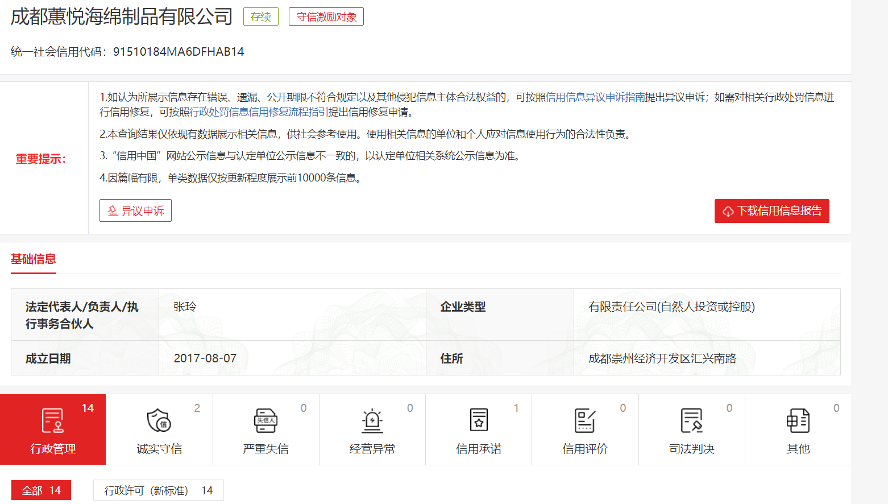Click the 守信激励对象 tag
This screenshot has width=888, height=504.
tap(326, 17)
